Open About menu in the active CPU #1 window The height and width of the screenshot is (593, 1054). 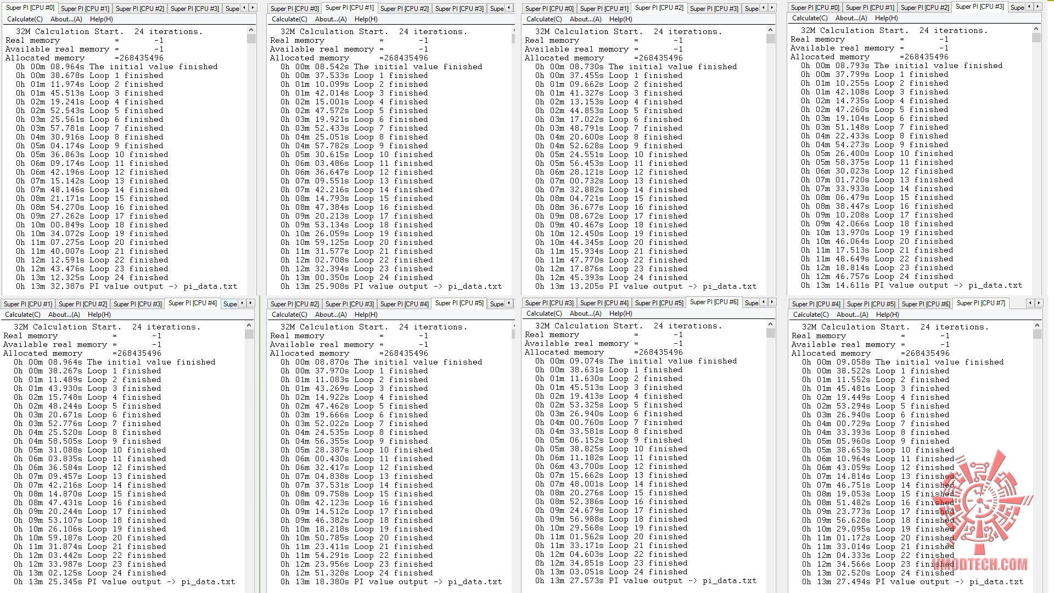(330, 19)
